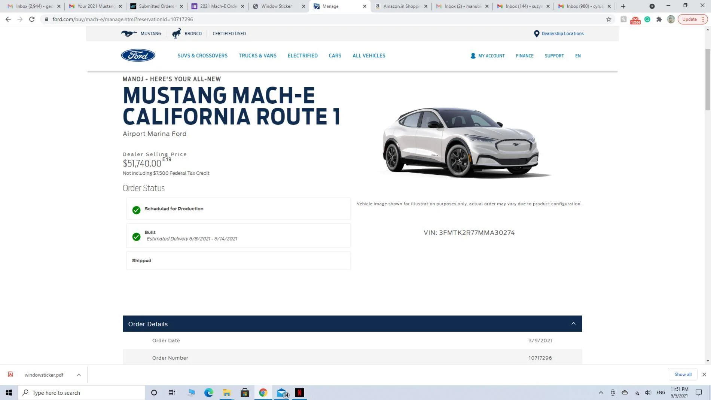Go back to previous page
This screenshot has height=400, width=711.
8,19
